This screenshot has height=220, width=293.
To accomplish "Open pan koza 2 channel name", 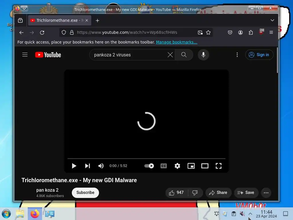I will (x=47, y=190).
